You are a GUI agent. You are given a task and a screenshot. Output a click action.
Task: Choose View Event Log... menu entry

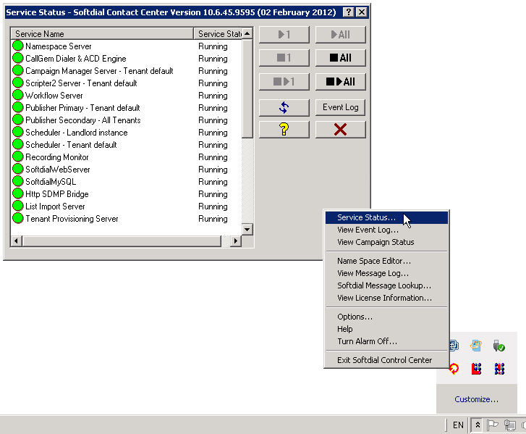387,230
